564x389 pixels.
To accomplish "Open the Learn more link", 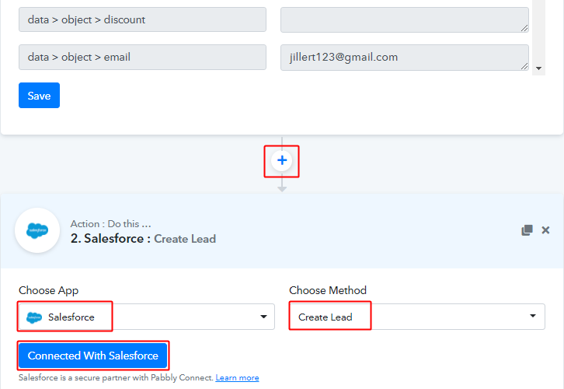I will [x=238, y=377].
